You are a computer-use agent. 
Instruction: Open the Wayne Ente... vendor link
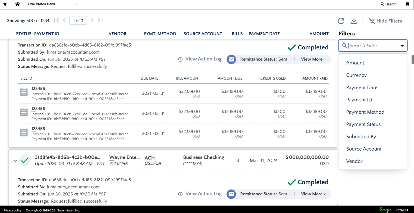coord(124,157)
